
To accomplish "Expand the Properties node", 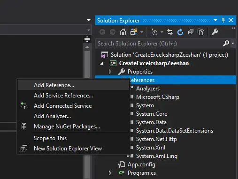I will pyautogui.click(x=110, y=72).
